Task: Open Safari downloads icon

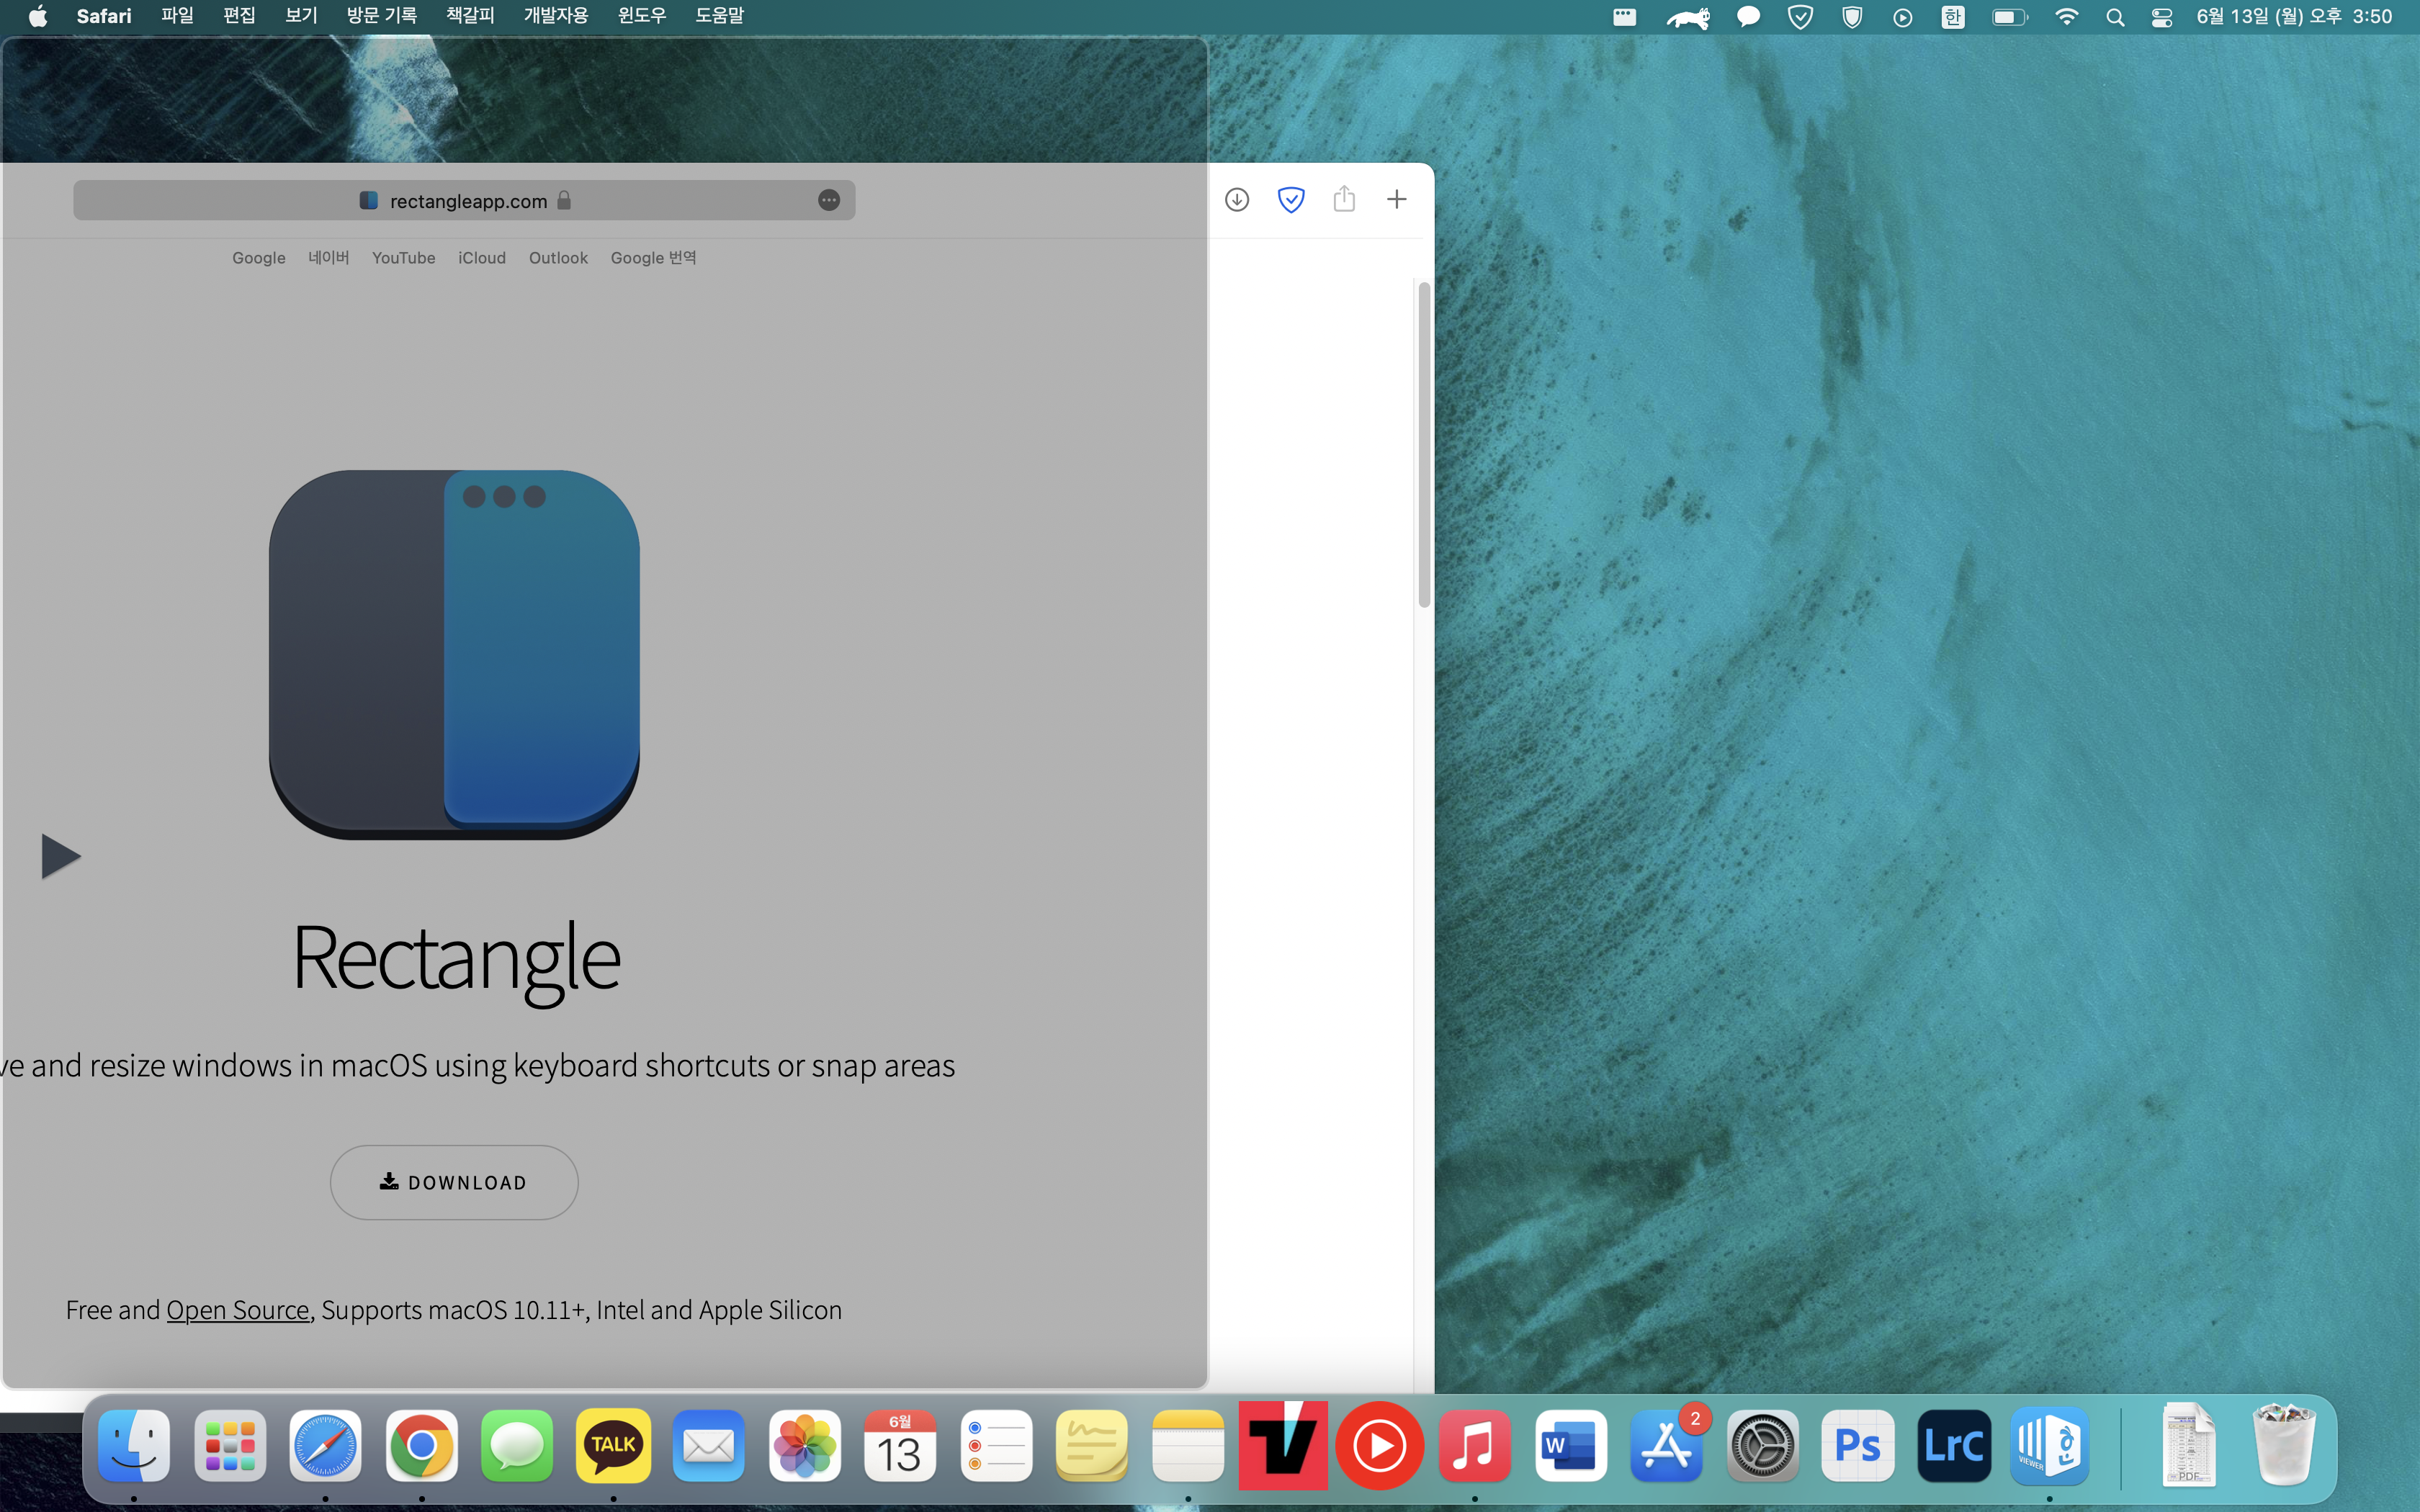Action: point(1237,200)
